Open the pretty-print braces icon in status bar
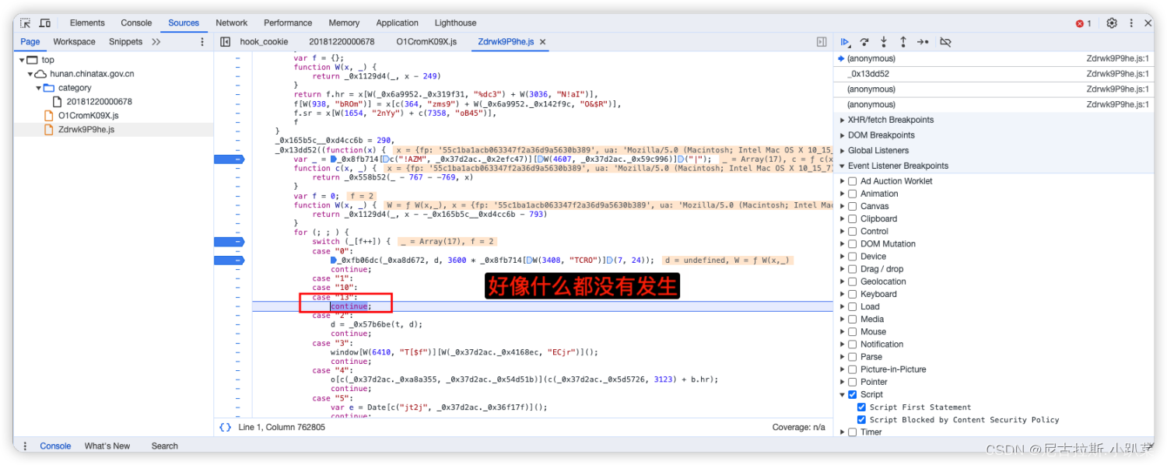The image size is (1167, 465). pos(224,426)
